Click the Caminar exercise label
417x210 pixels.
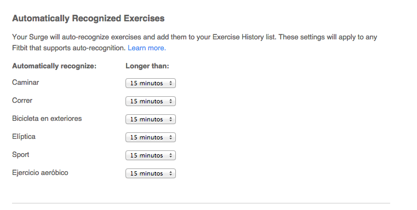point(26,82)
